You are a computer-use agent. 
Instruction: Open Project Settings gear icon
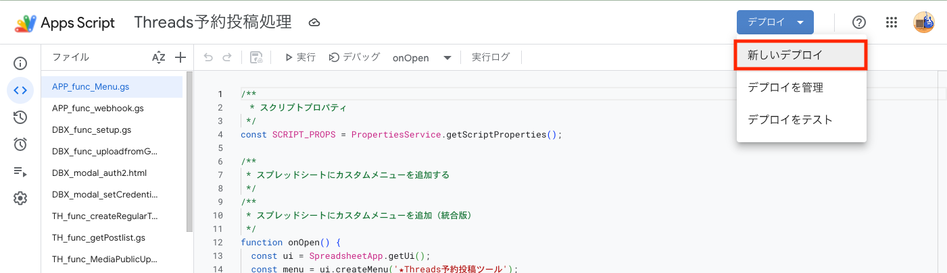[20, 198]
